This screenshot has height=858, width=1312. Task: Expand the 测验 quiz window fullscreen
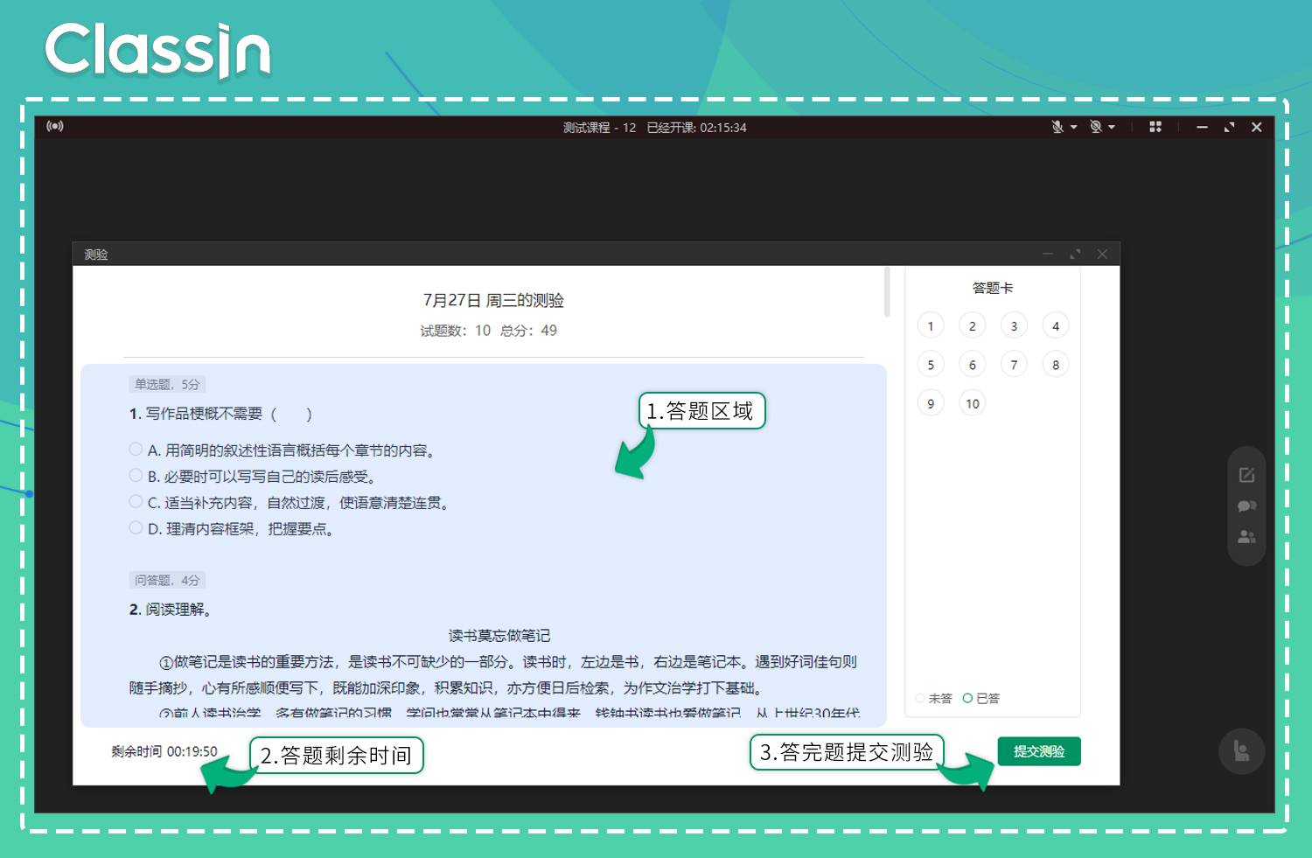[x=1075, y=254]
